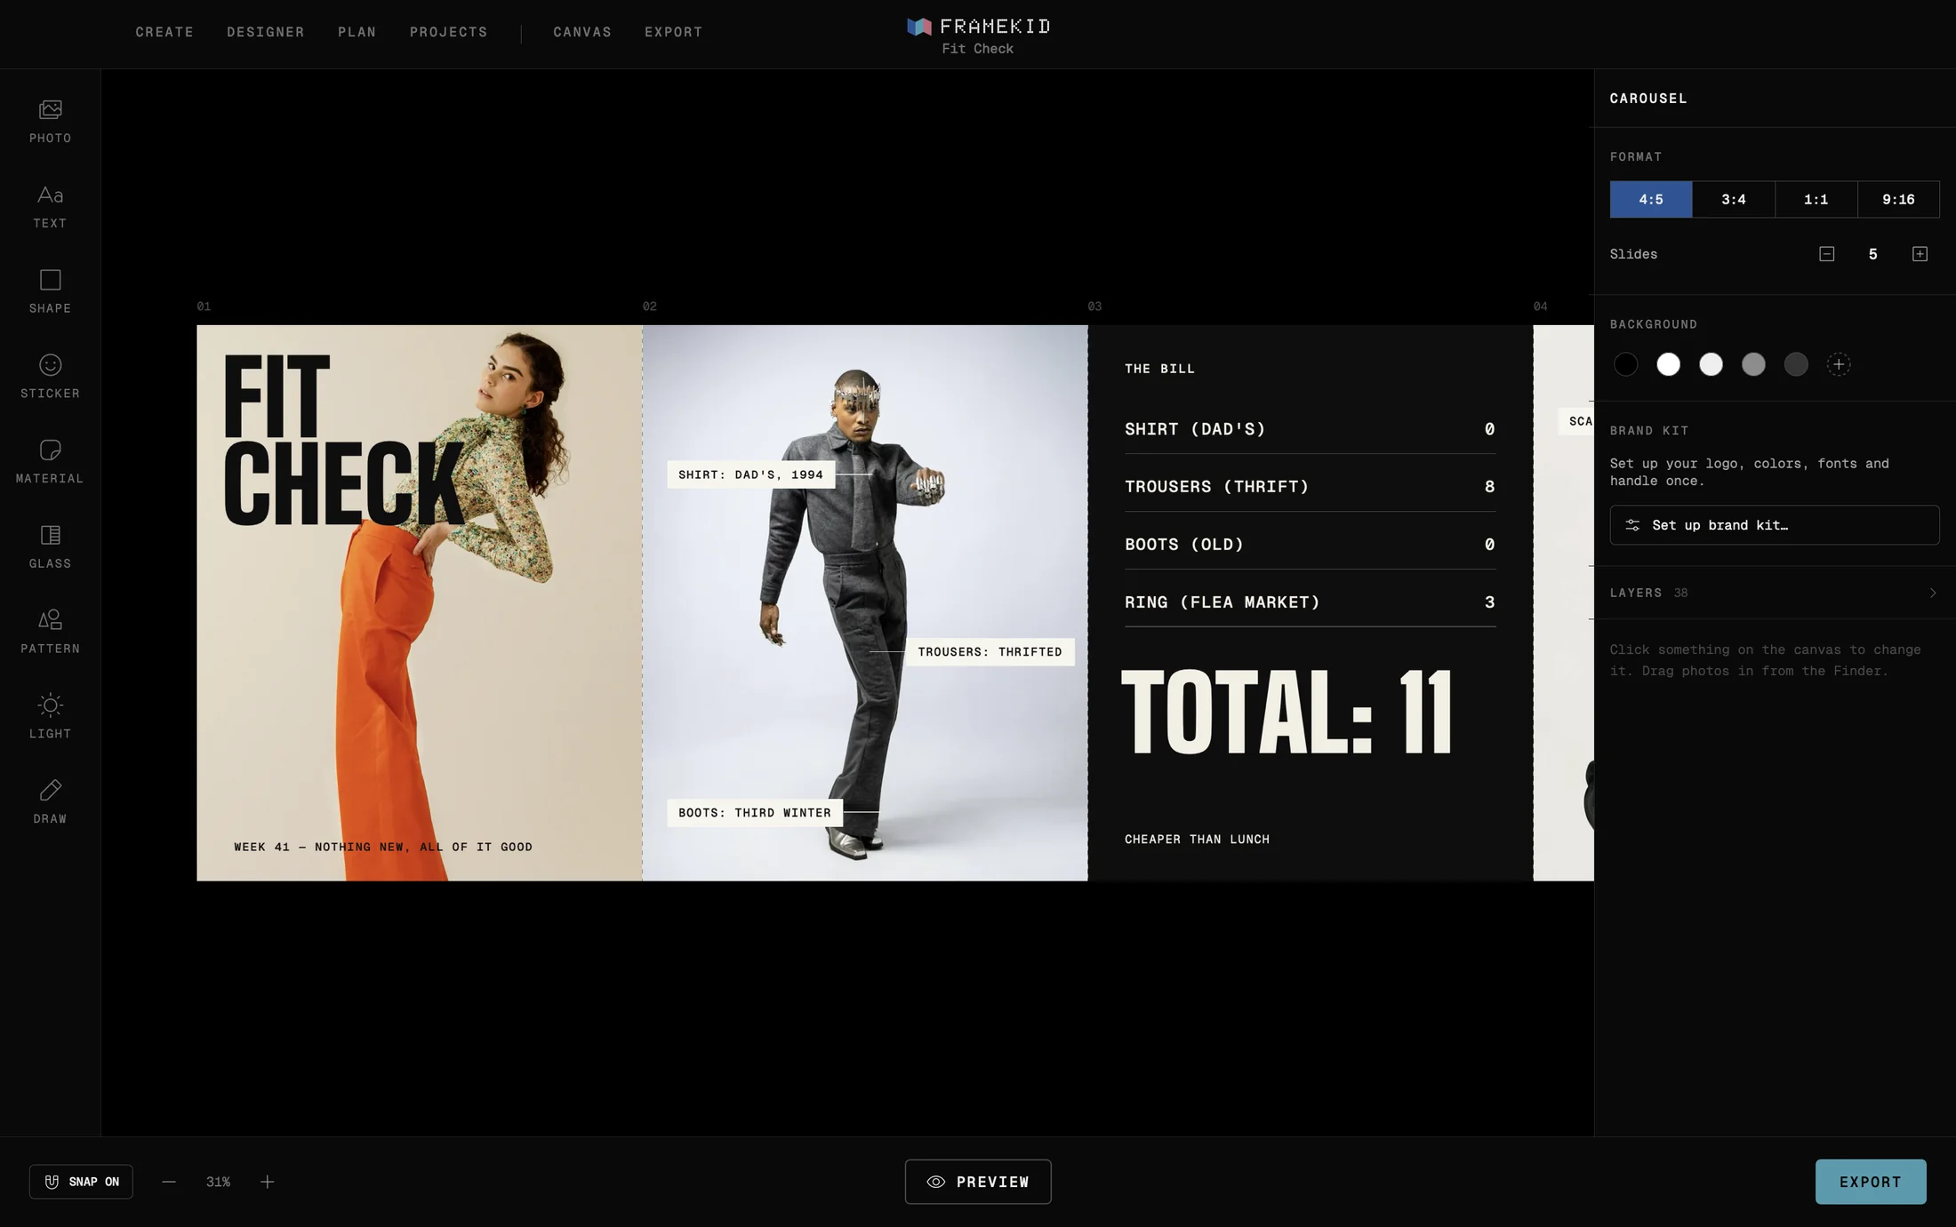Select the Light tool
The image size is (1956, 1227).
pyautogui.click(x=50, y=717)
